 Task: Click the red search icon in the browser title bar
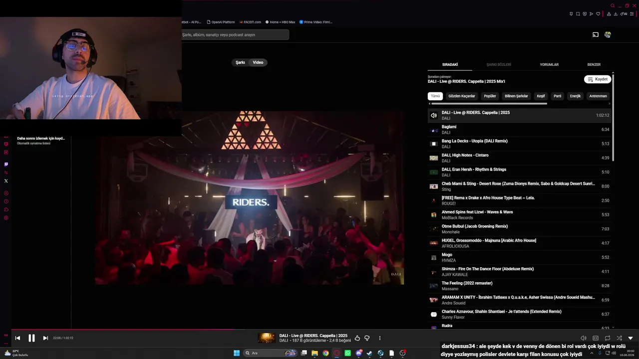pyautogui.click(x=613, y=6)
